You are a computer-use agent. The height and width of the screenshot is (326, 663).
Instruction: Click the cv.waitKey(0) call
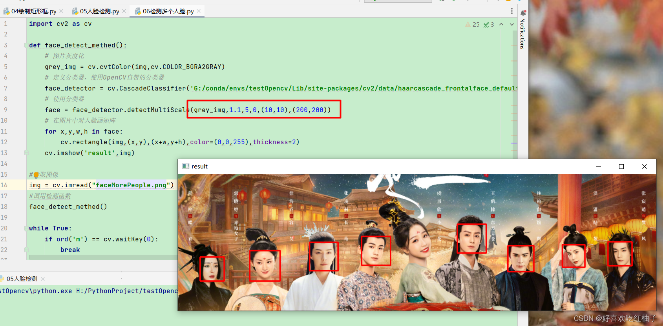point(129,239)
